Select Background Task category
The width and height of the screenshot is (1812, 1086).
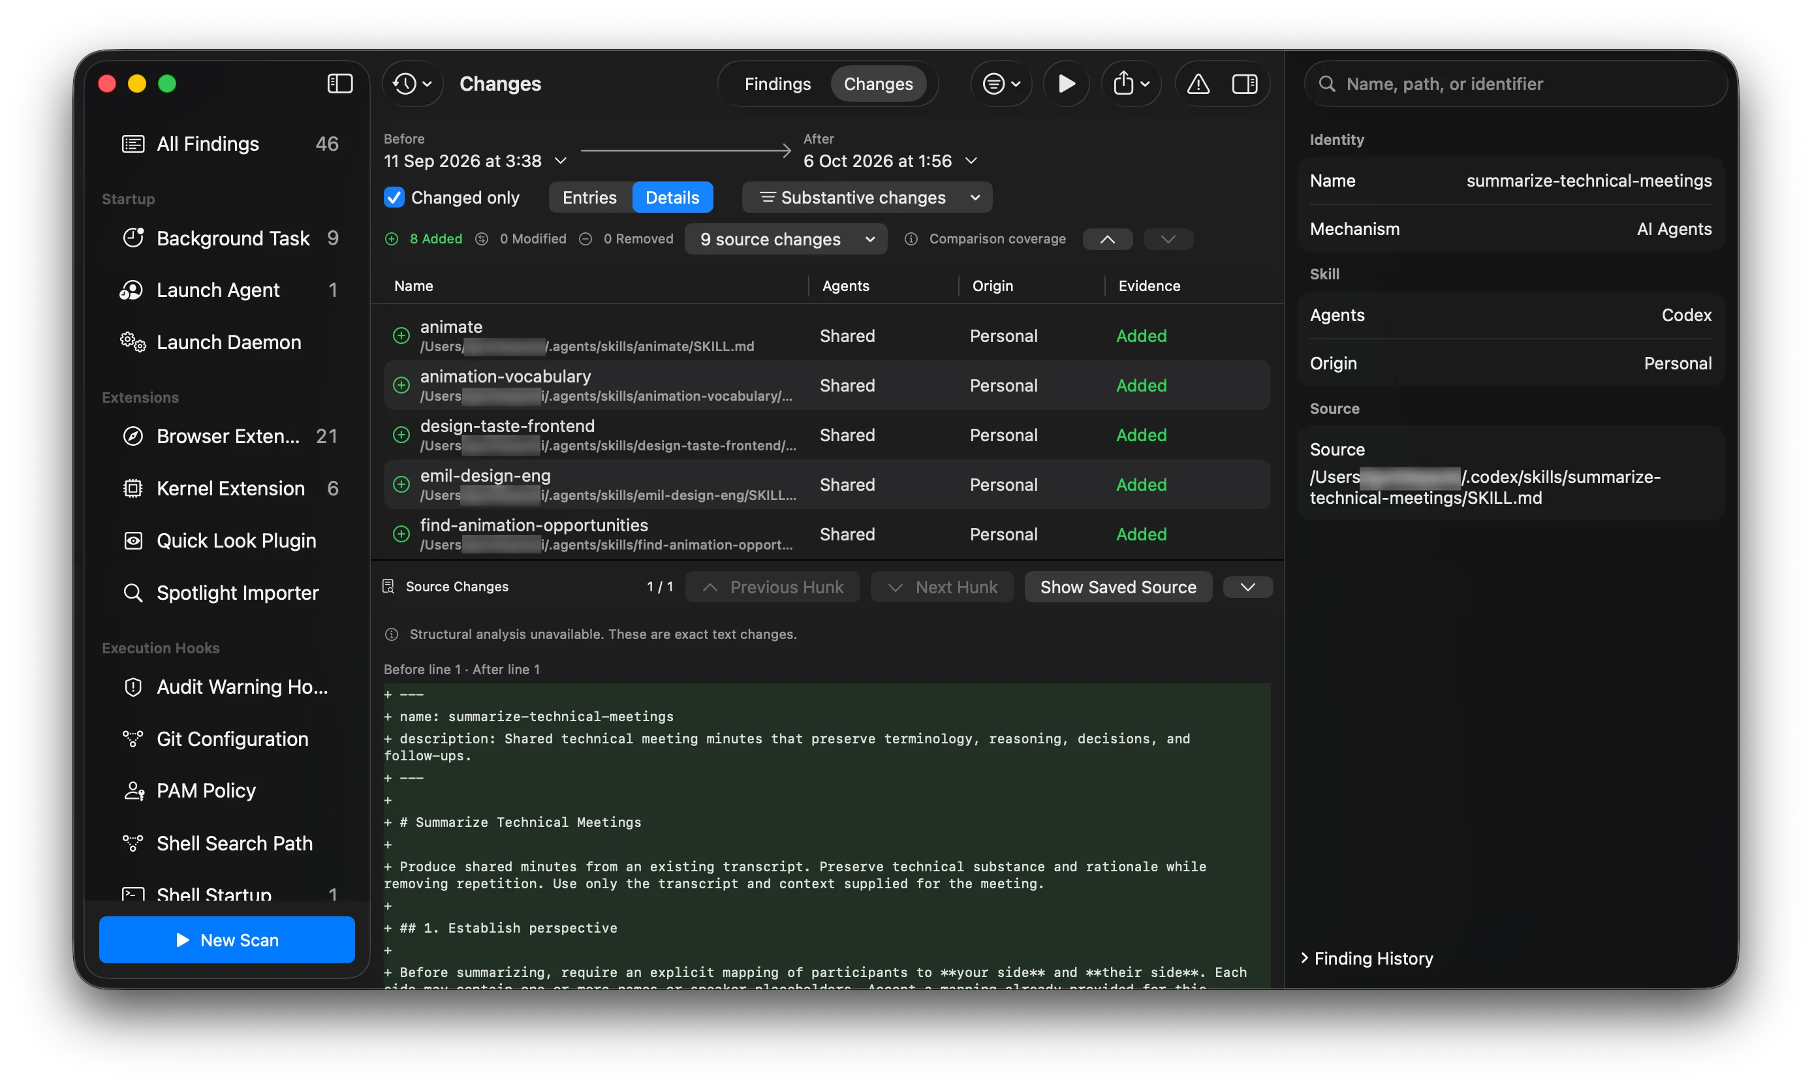(x=228, y=238)
